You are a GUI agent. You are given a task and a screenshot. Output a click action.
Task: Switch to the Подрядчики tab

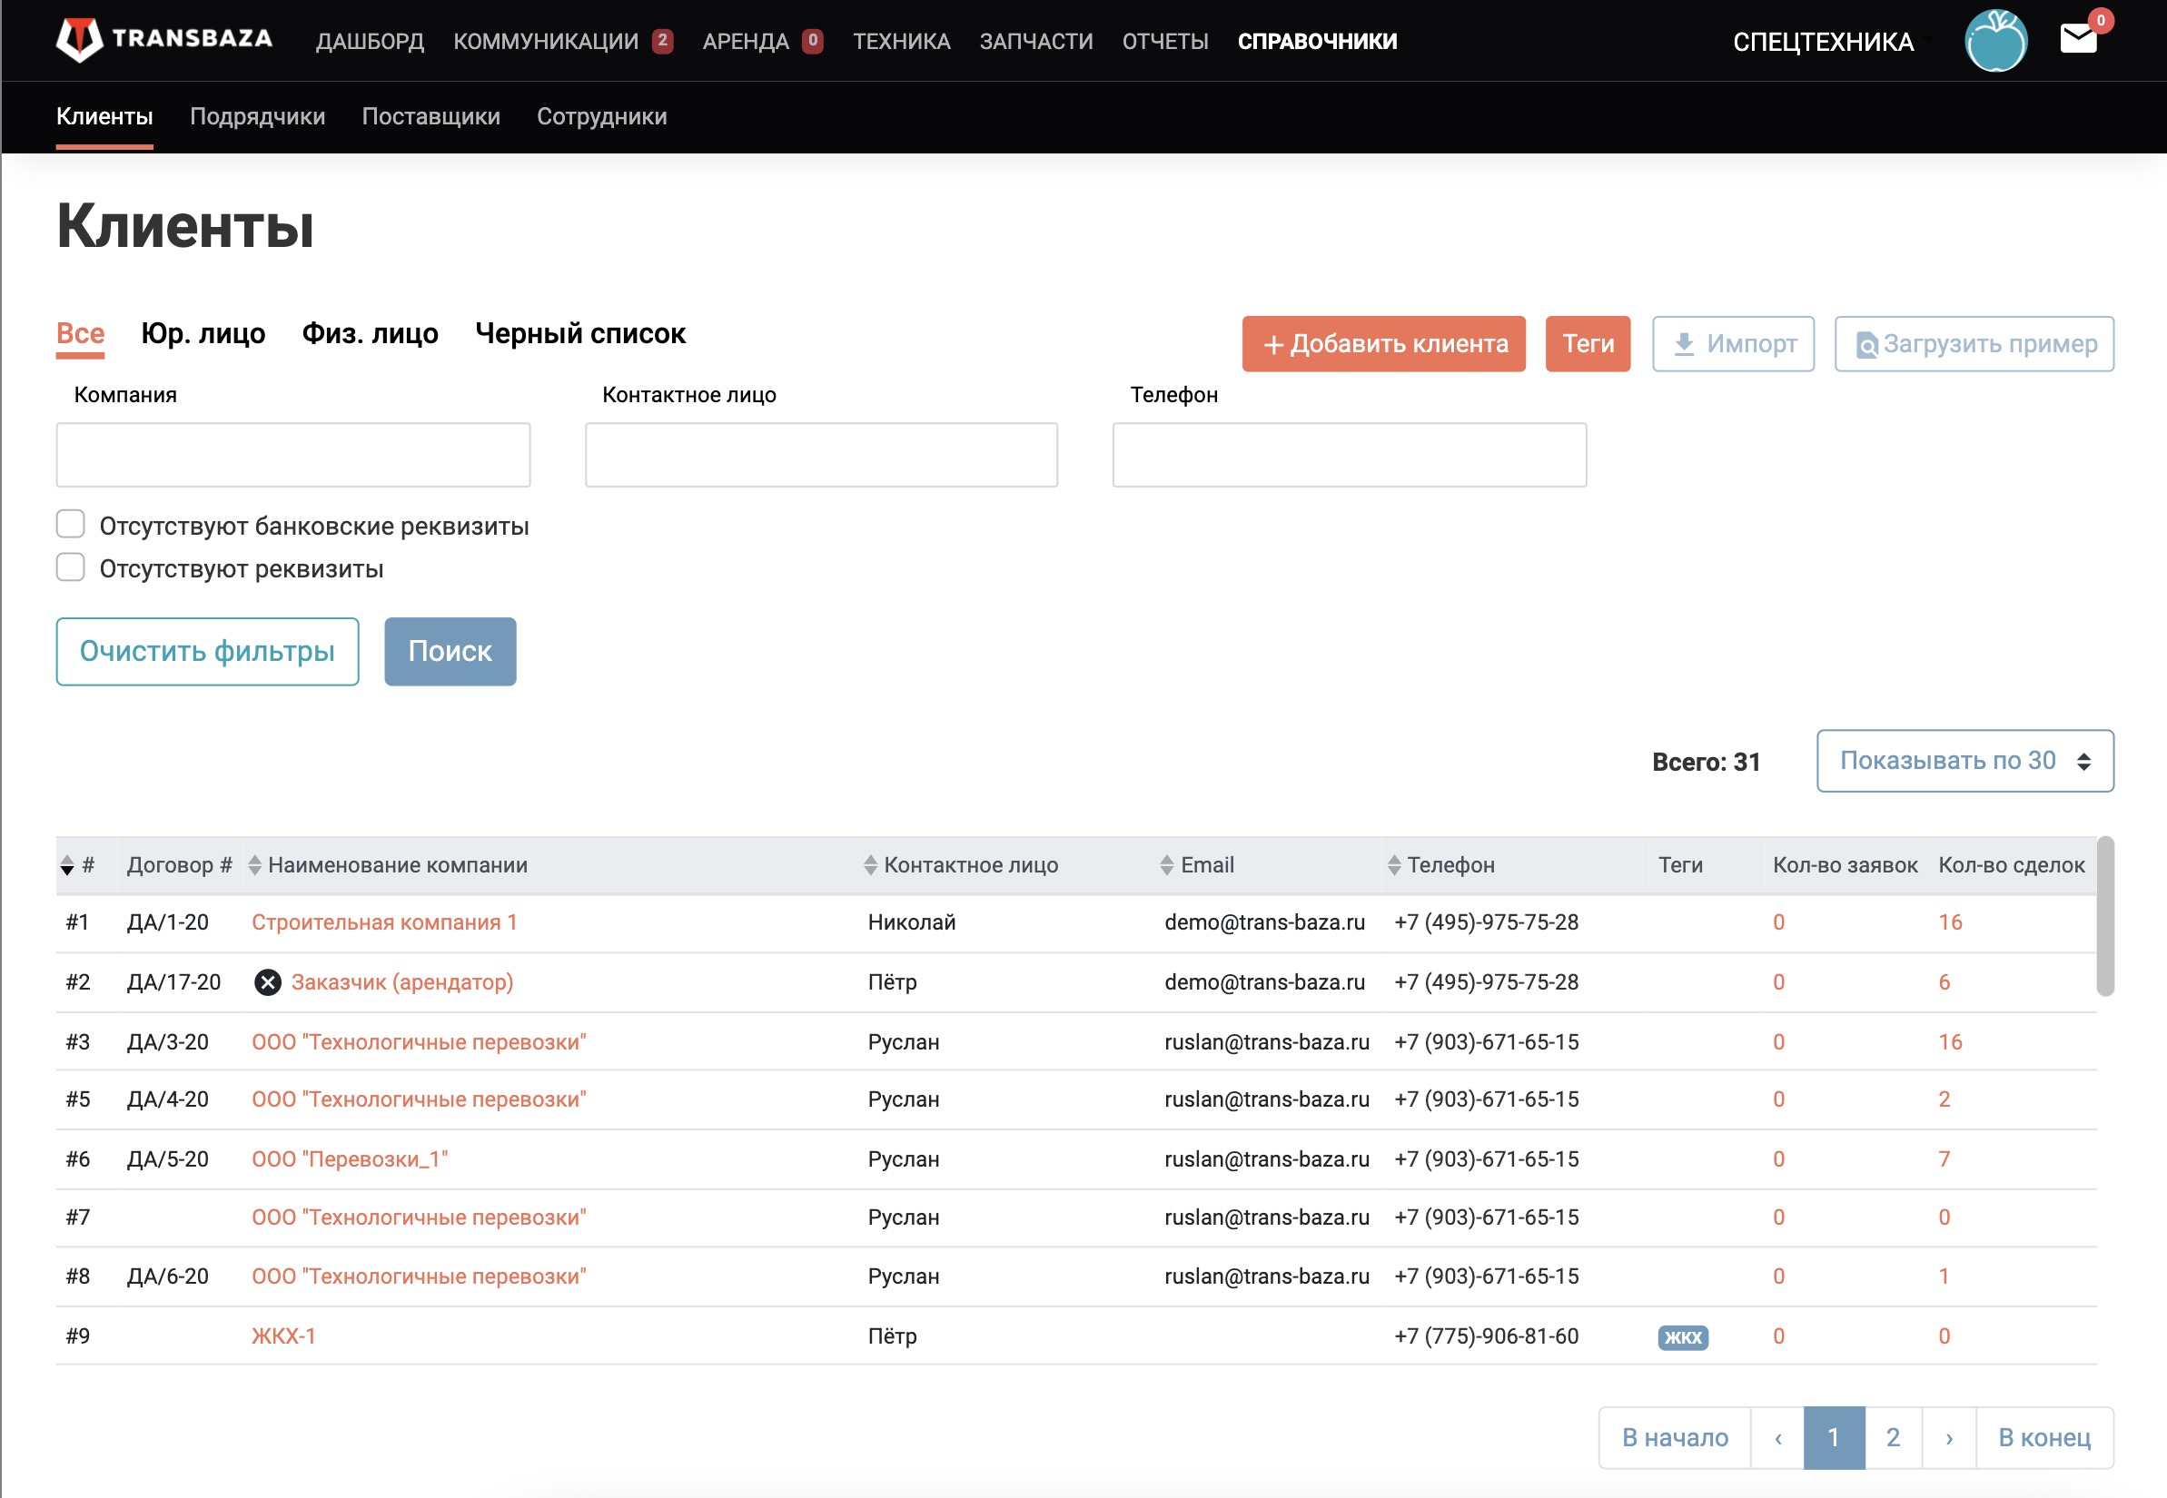(257, 116)
